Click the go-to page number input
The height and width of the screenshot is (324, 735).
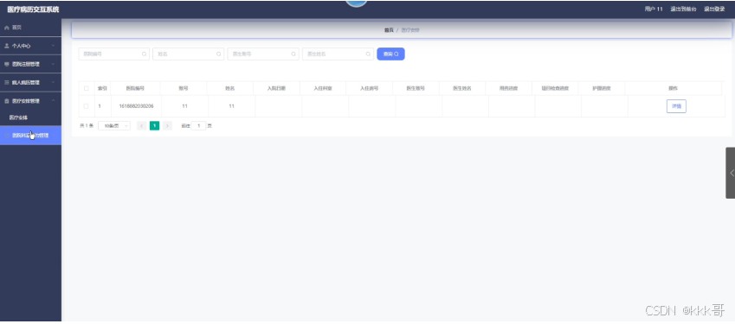[198, 126]
